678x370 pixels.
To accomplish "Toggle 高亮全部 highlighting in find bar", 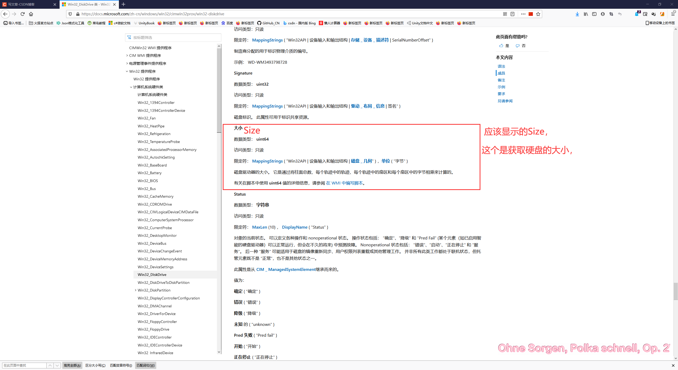I will click(72, 365).
